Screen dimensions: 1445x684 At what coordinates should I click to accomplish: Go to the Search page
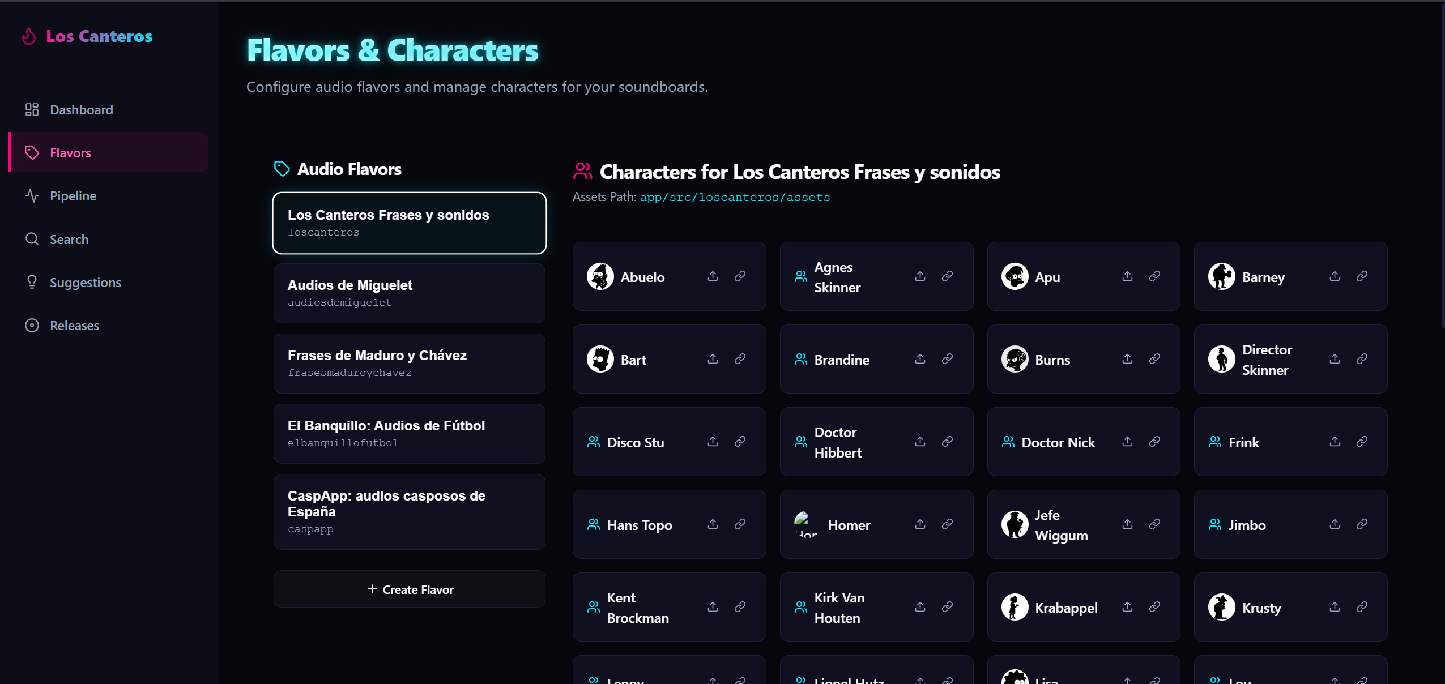109,239
